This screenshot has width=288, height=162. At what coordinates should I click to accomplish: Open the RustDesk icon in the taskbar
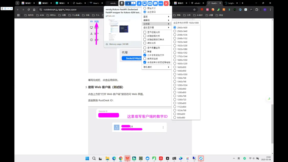coord(201,158)
